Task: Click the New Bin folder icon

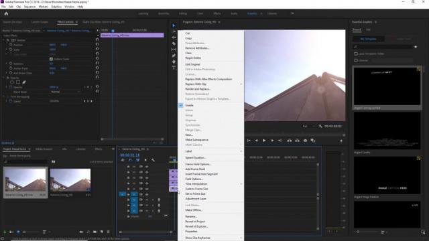Action: click(x=95, y=232)
